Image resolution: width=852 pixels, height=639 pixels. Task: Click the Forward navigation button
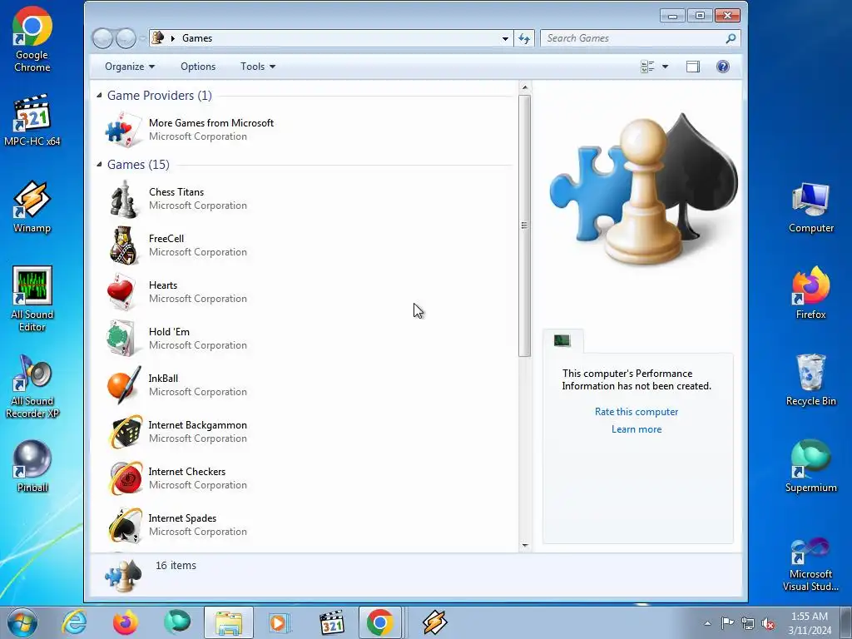126,38
